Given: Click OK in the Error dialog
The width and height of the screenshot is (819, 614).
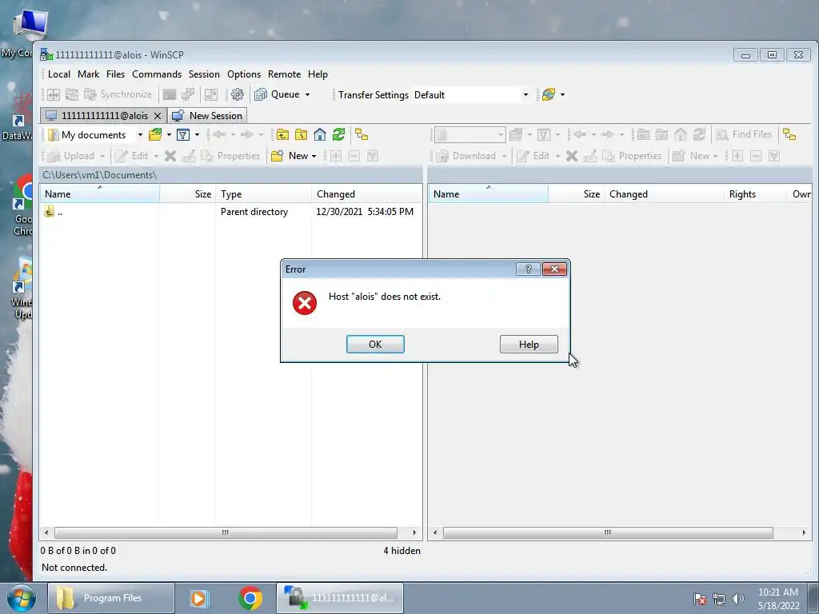Looking at the screenshot, I should 375,344.
